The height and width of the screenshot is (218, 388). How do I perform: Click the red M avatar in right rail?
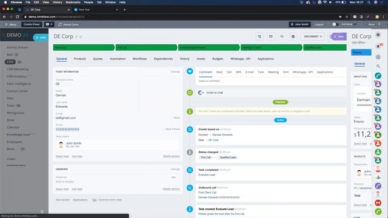pyautogui.click(x=378, y=203)
